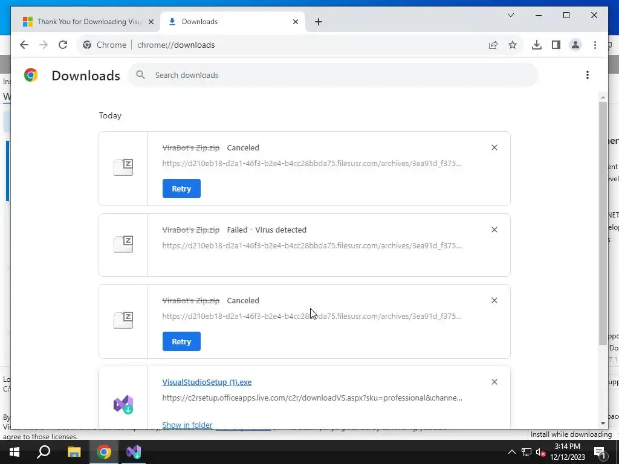Share this page via the share icon
Image resolution: width=619 pixels, height=464 pixels.
click(x=493, y=45)
